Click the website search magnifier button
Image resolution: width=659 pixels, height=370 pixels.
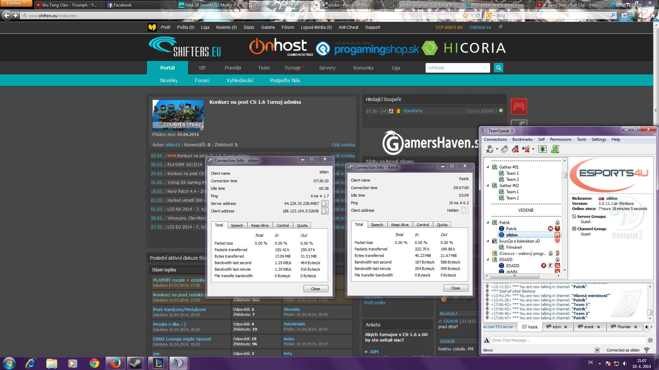pyautogui.click(x=498, y=68)
